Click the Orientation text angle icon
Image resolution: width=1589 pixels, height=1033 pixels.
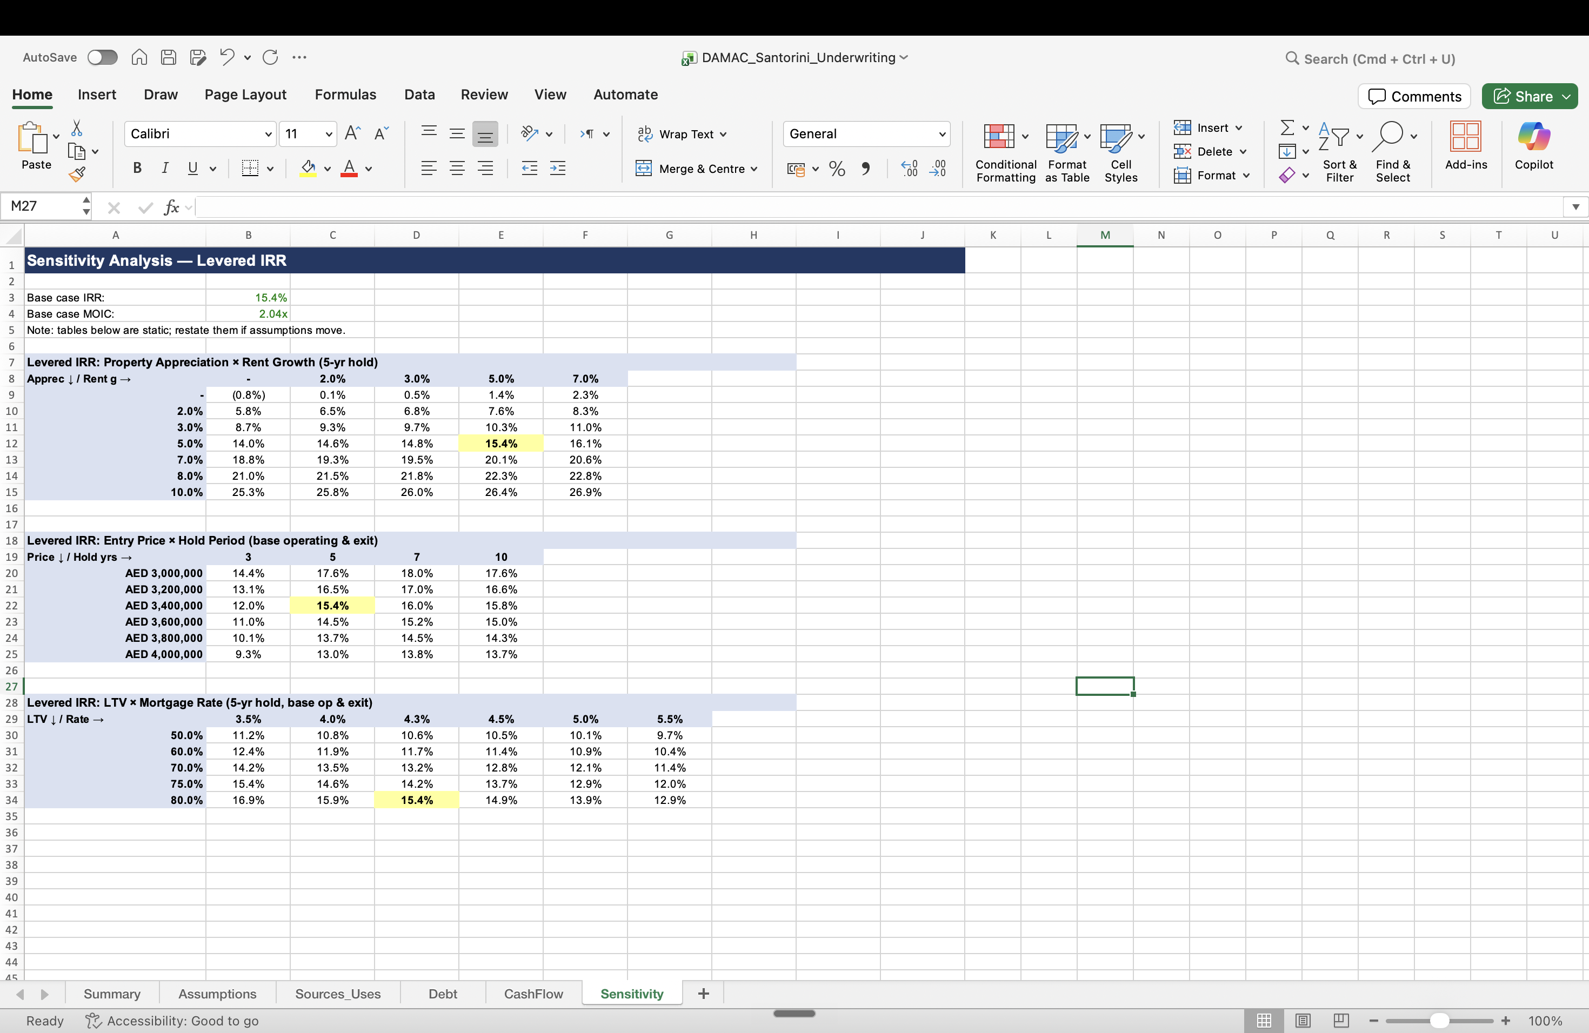coord(530,133)
